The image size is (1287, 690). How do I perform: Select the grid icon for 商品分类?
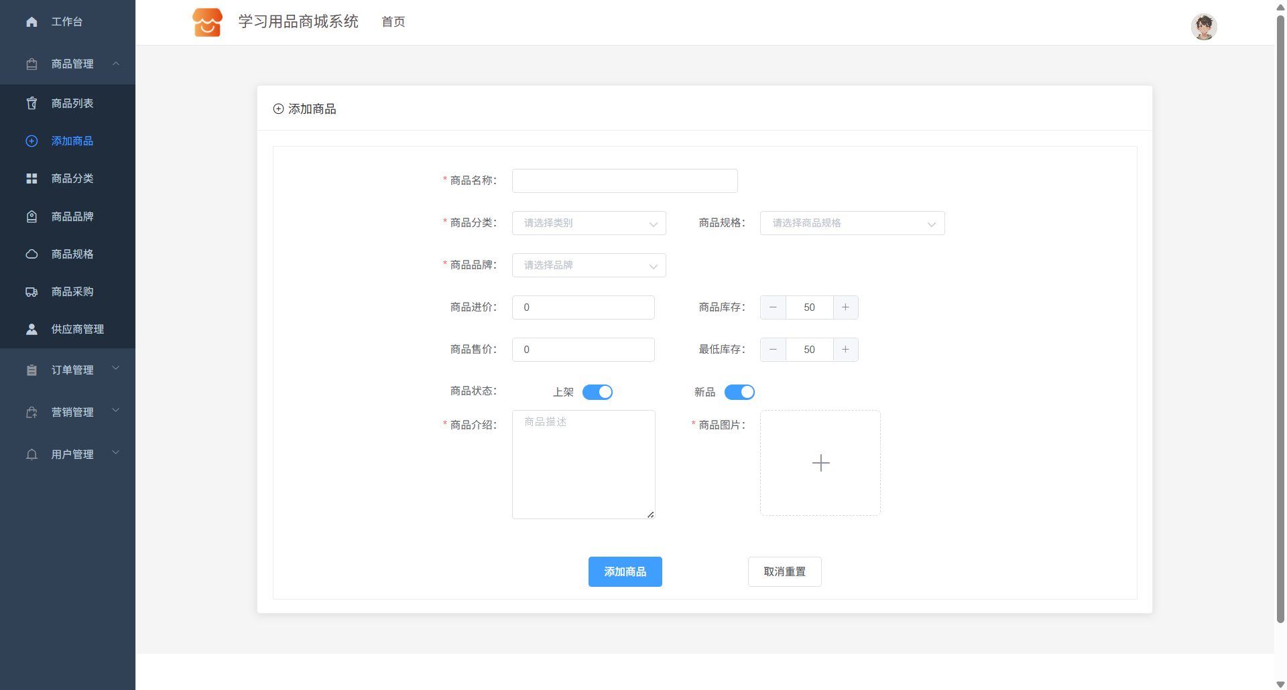click(x=32, y=179)
